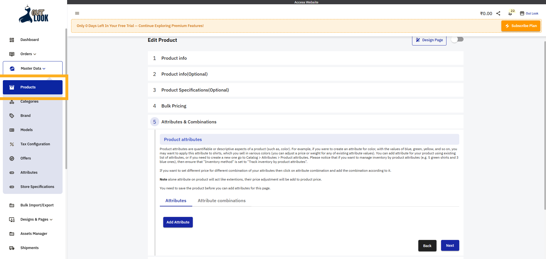This screenshot has width=546, height=259.
Task: Click the Assets Manager folder icon
Action: [x=12, y=234]
